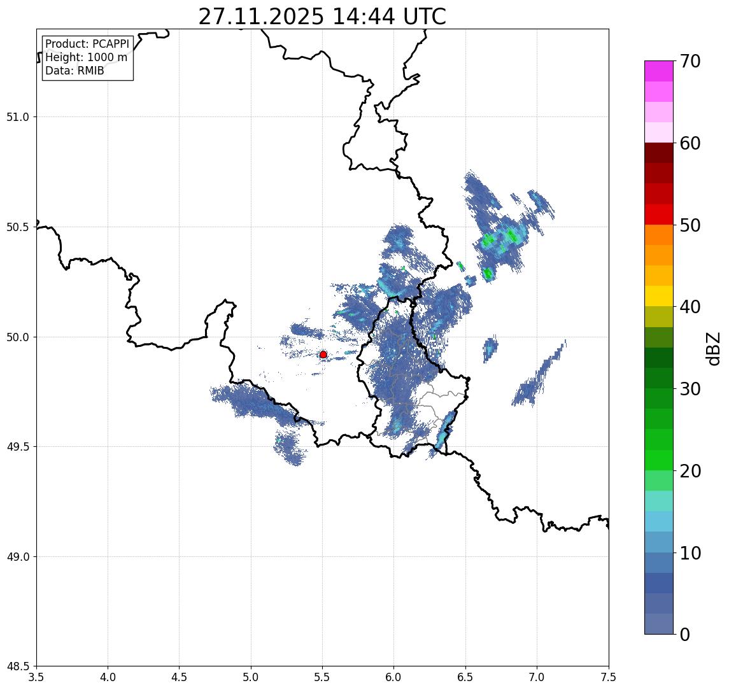Click the colorbar label 'dBZ'
The image size is (729, 690).
click(x=712, y=349)
